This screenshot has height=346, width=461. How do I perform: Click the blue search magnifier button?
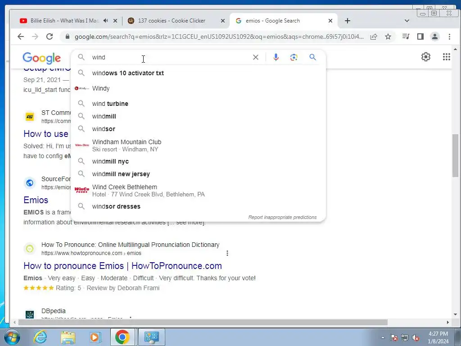click(312, 57)
